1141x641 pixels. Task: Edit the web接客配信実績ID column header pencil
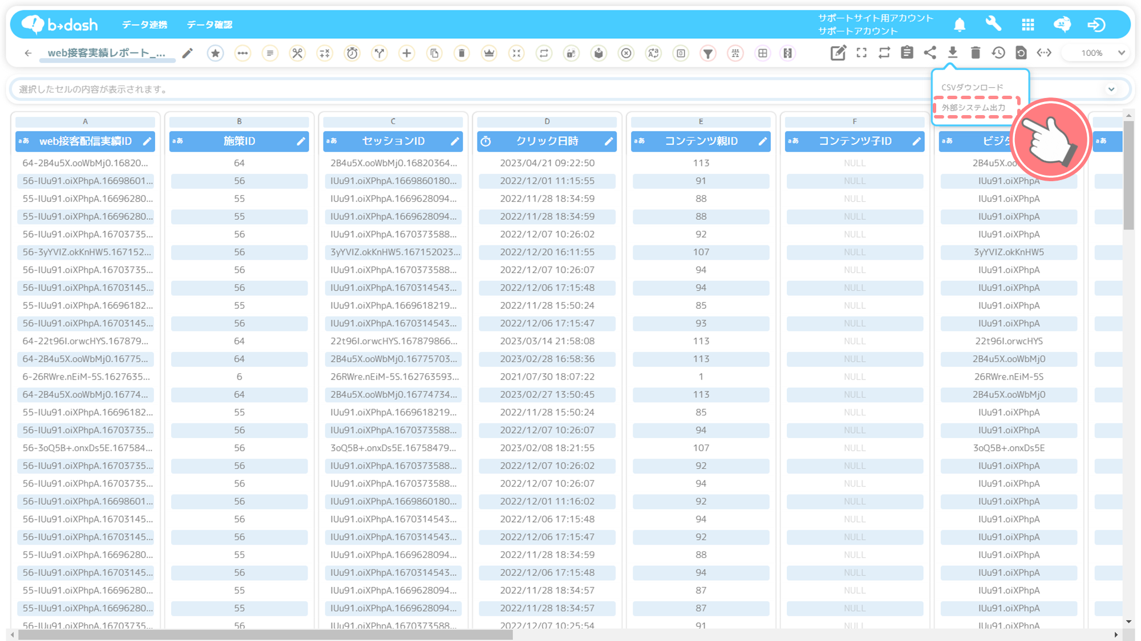147,141
